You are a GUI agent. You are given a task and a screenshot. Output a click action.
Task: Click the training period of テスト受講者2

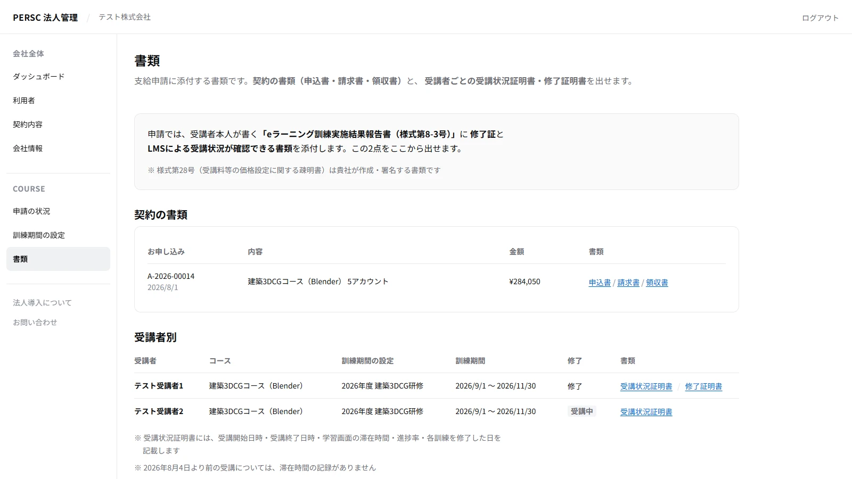tap(496, 411)
